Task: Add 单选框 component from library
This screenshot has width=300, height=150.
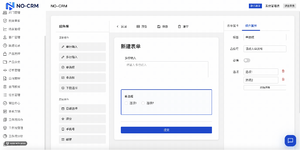Action: click(82, 67)
